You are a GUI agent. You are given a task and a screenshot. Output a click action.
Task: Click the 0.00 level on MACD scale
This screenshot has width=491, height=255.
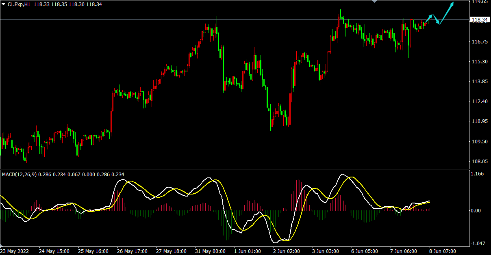coord(476,210)
